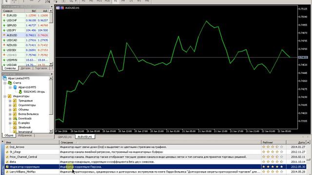Viewport: 312px width, 175px height.
Task: Click the LarryWilliams_MinMax indicator icon
Action: click(x=7, y=172)
